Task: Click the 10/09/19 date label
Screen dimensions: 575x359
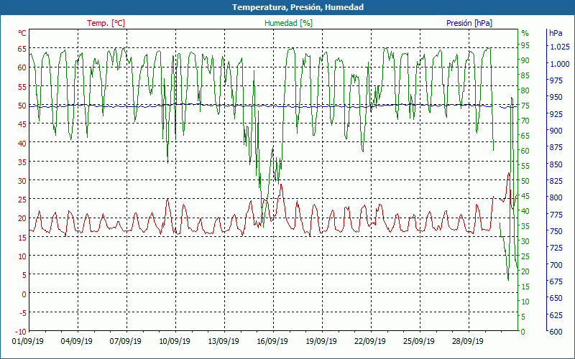Action: 175,342
